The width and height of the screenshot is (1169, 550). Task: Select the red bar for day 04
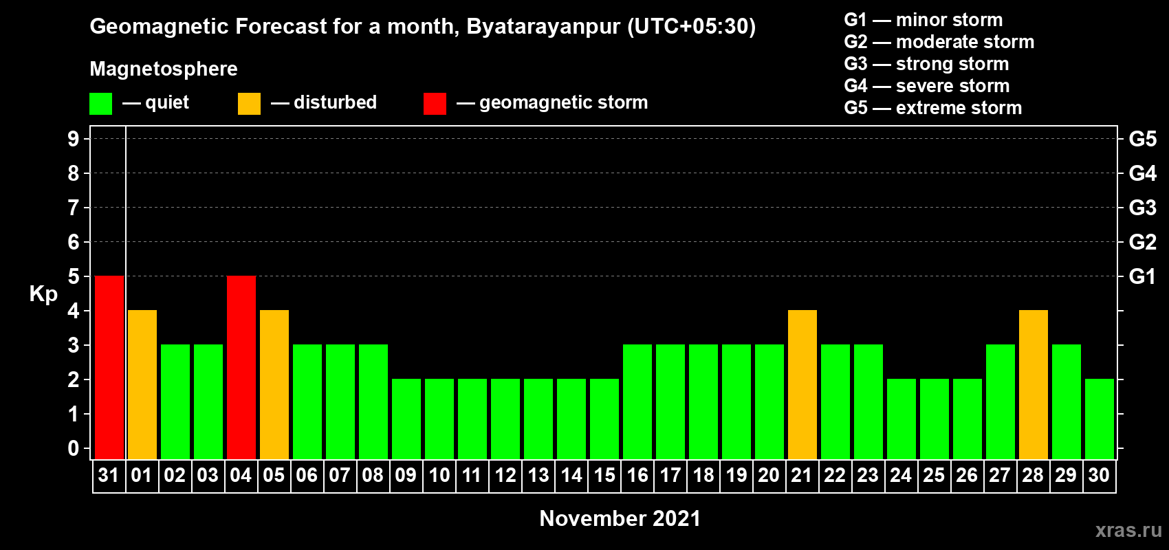[241, 367]
